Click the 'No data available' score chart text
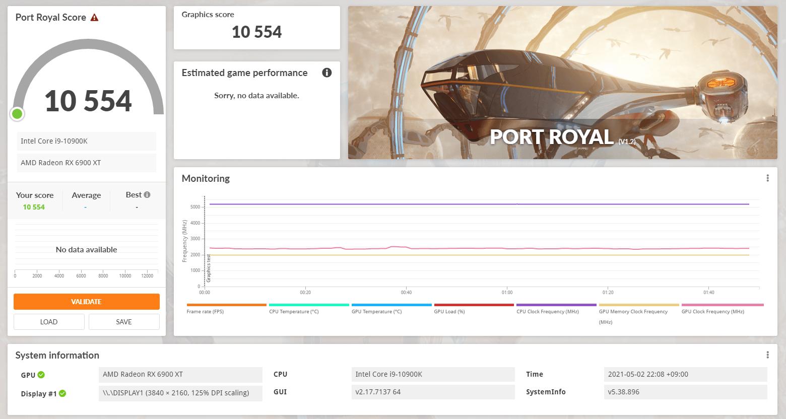The width and height of the screenshot is (786, 419). [86, 250]
